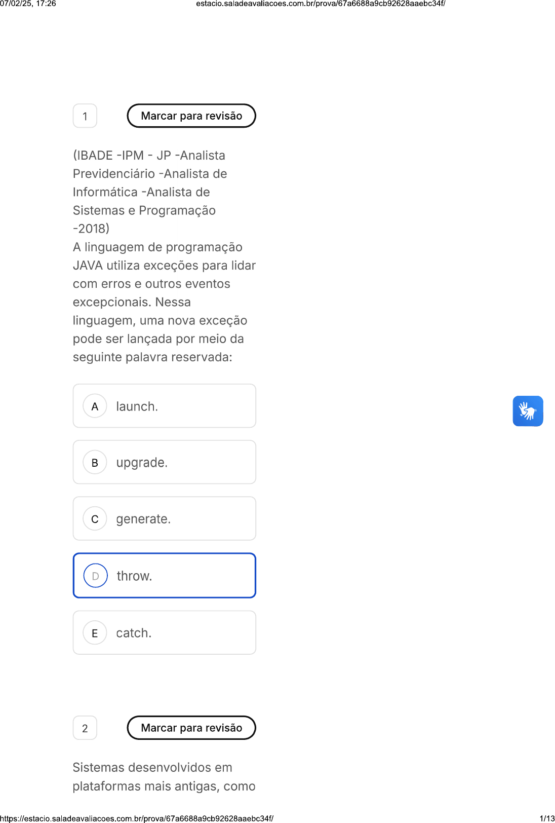The image size is (555, 823).
Task: Click the question 1 number badge
Action: (85, 116)
